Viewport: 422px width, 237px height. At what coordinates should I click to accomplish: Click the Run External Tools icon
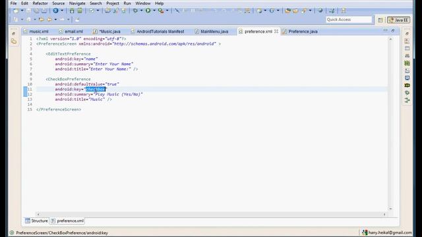coord(161,11)
